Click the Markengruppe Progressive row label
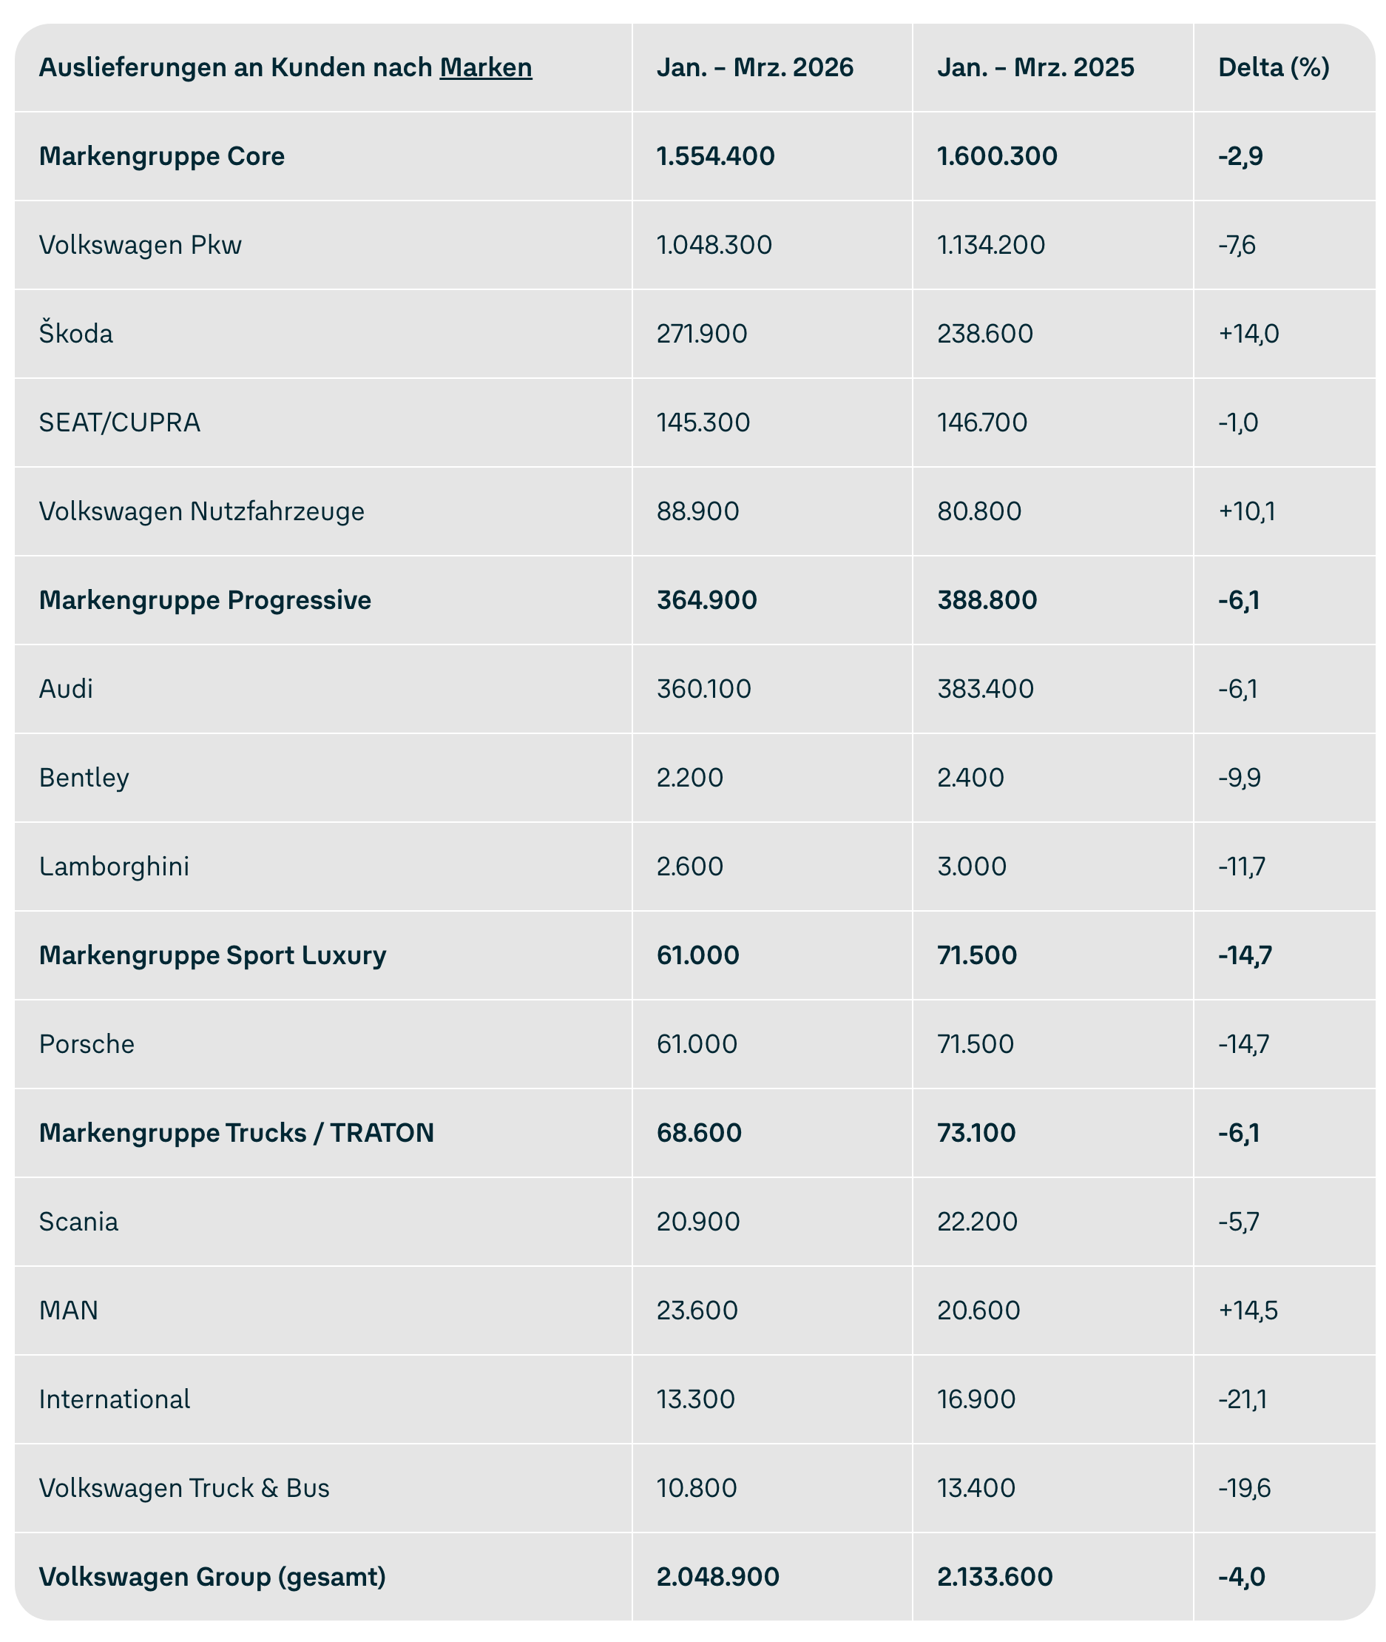Screen dimensions: 1386x1642 pyautogui.click(x=205, y=601)
